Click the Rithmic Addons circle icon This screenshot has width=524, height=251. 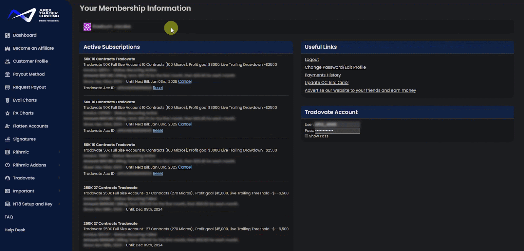click(8, 165)
